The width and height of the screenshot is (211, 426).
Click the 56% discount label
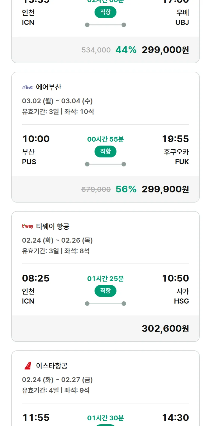coord(126,189)
